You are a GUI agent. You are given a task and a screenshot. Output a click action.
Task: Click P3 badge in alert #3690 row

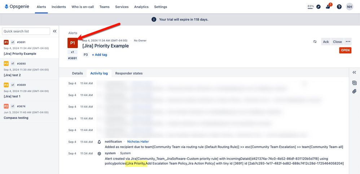click(6, 64)
